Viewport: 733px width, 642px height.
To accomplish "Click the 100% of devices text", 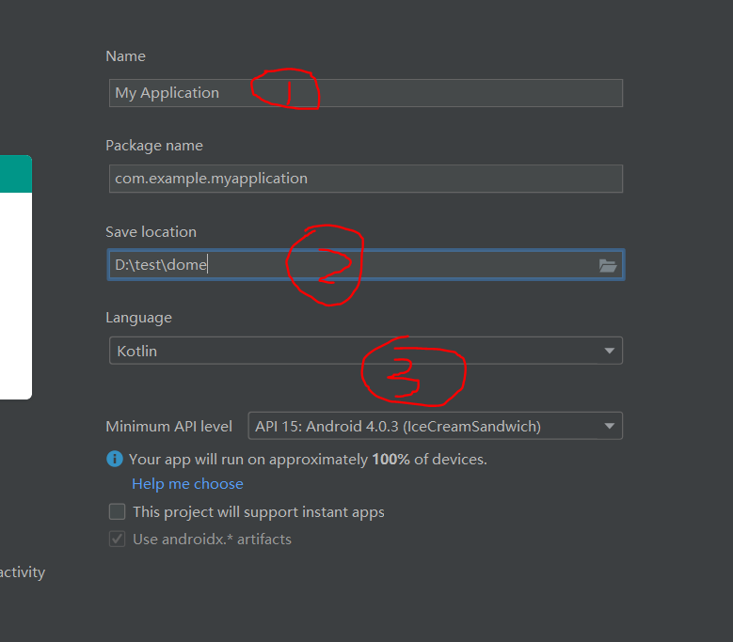I will (430, 459).
